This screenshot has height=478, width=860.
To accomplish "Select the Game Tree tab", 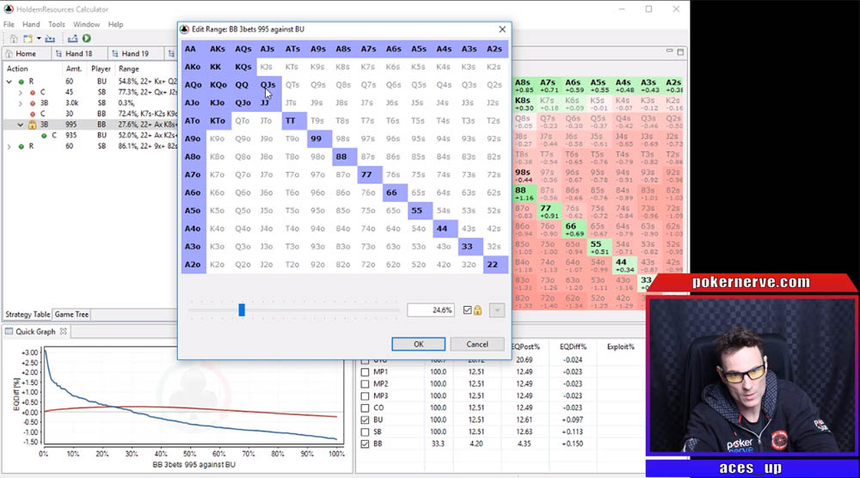I will click(71, 314).
